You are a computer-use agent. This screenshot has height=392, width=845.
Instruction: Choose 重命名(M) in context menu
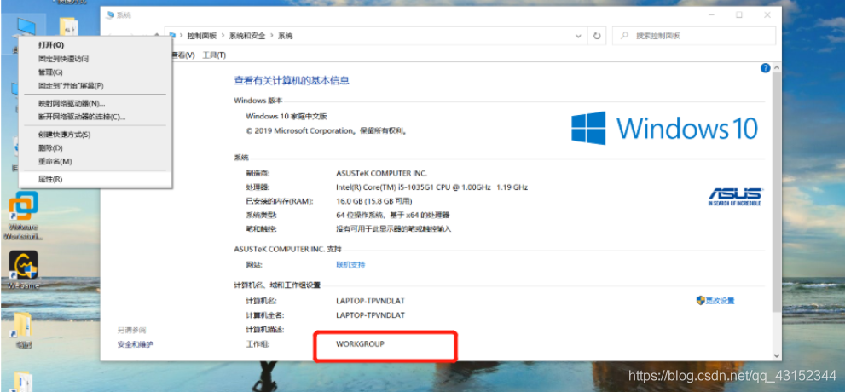tap(95, 162)
